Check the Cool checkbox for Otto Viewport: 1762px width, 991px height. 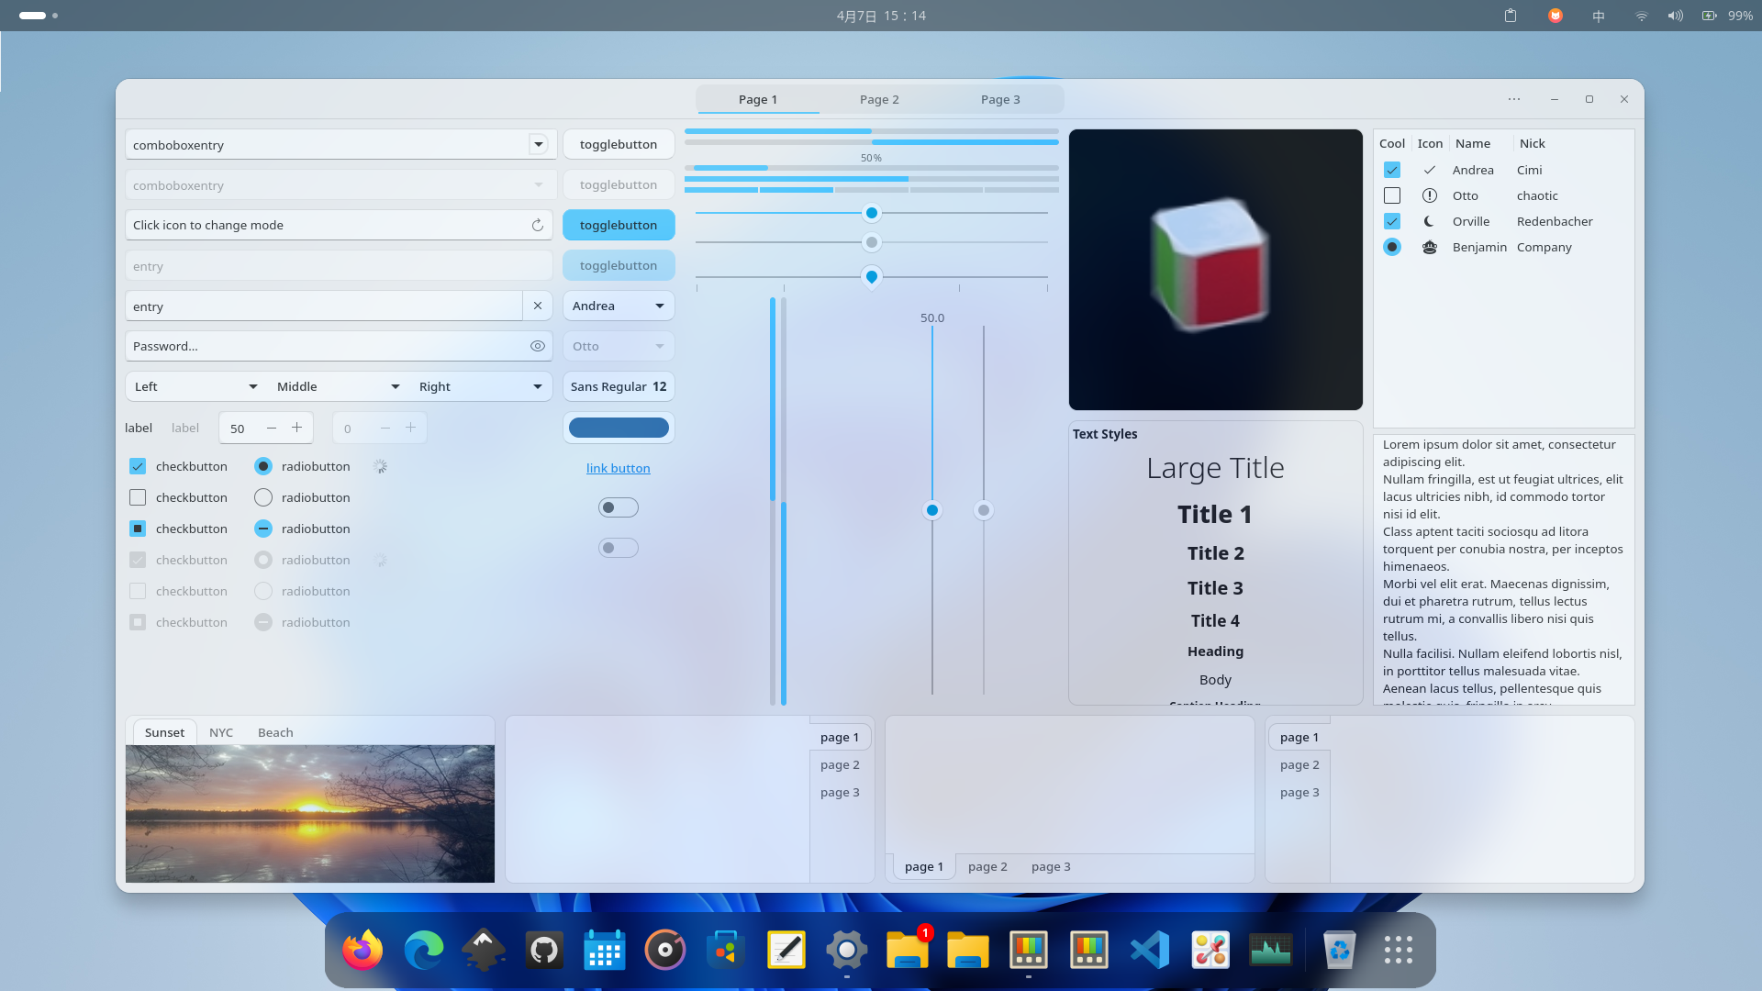click(1392, 195)
